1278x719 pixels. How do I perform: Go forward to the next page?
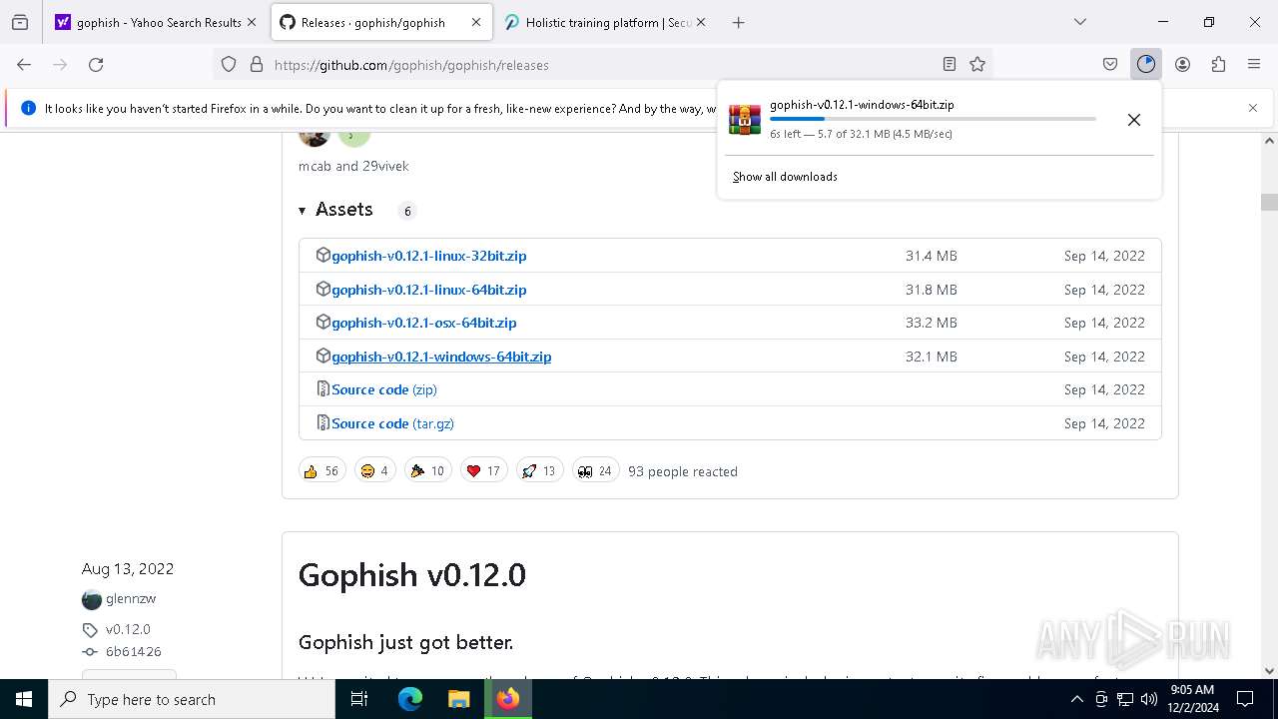60,64
